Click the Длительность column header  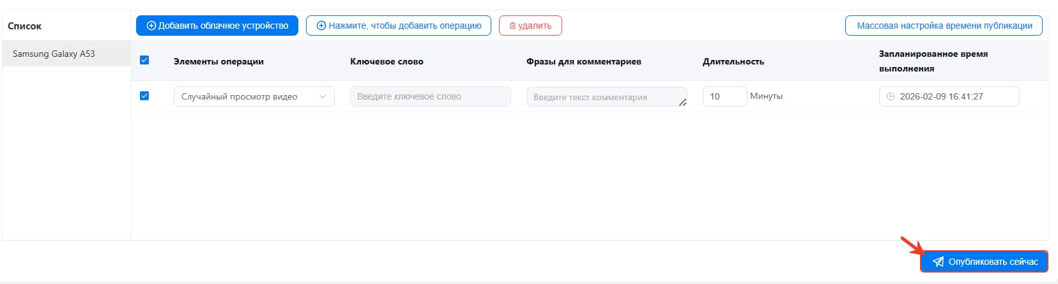[733, 61]
